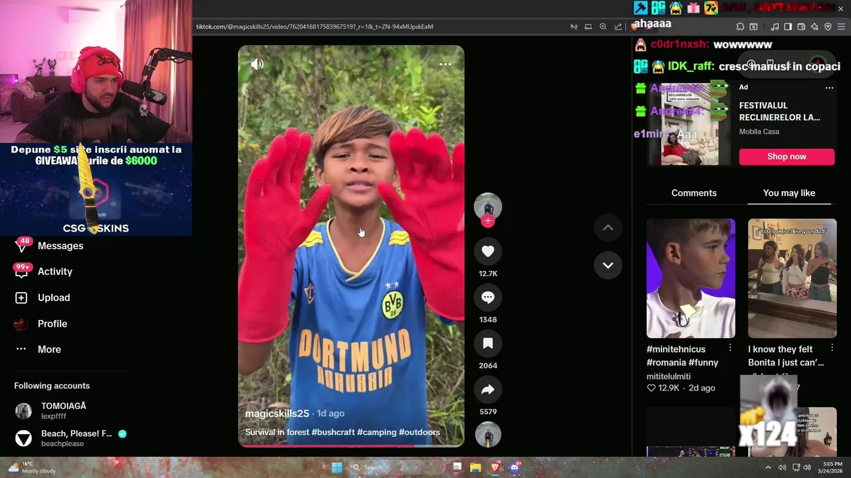The image size is (851, 478).
Task: Click the #camping hashtag
Action: (x=377, y=432)
